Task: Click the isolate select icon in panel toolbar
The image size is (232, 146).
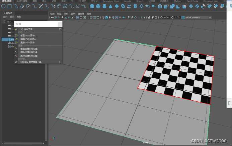Action: (144, 17)
